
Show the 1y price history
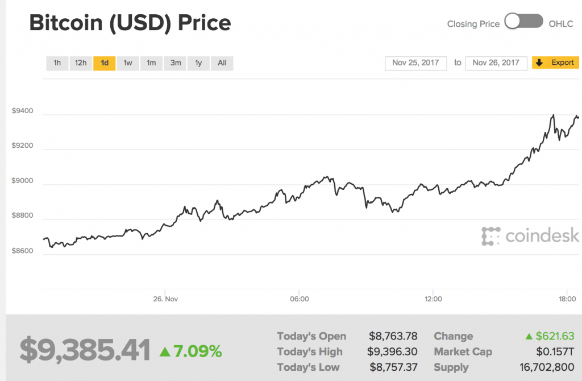pos(198,63)
